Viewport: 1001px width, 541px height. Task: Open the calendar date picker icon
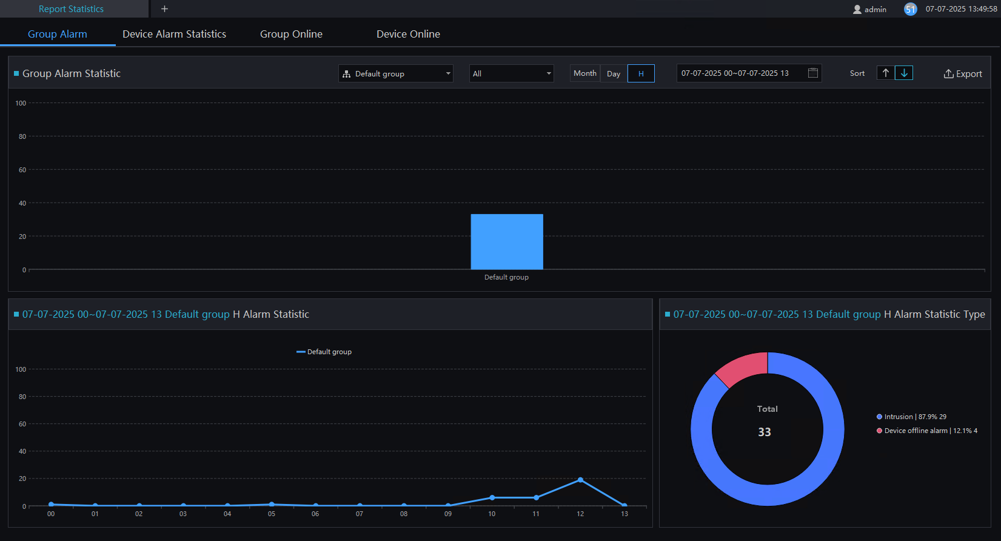[x=813, y=73]
